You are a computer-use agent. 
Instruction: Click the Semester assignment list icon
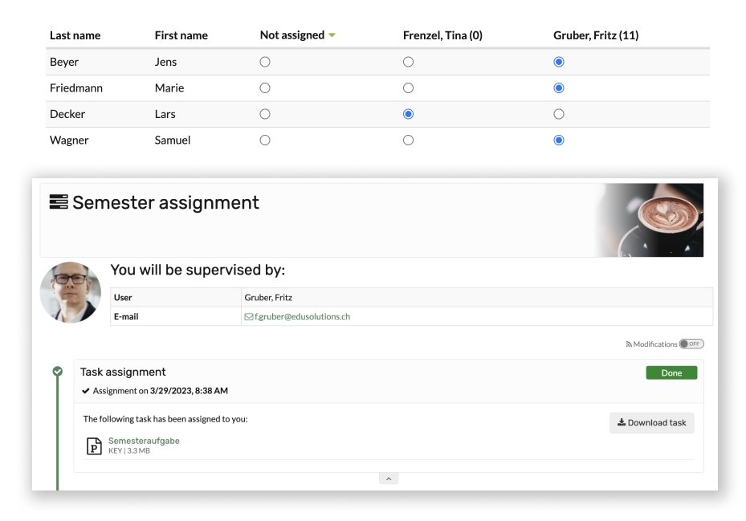tap(59, 201)
